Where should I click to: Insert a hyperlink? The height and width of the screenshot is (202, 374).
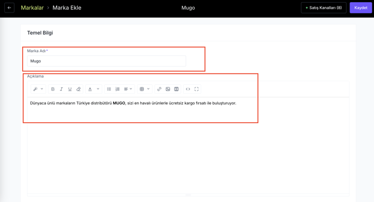pyautogui.click(x=159, y=89)
